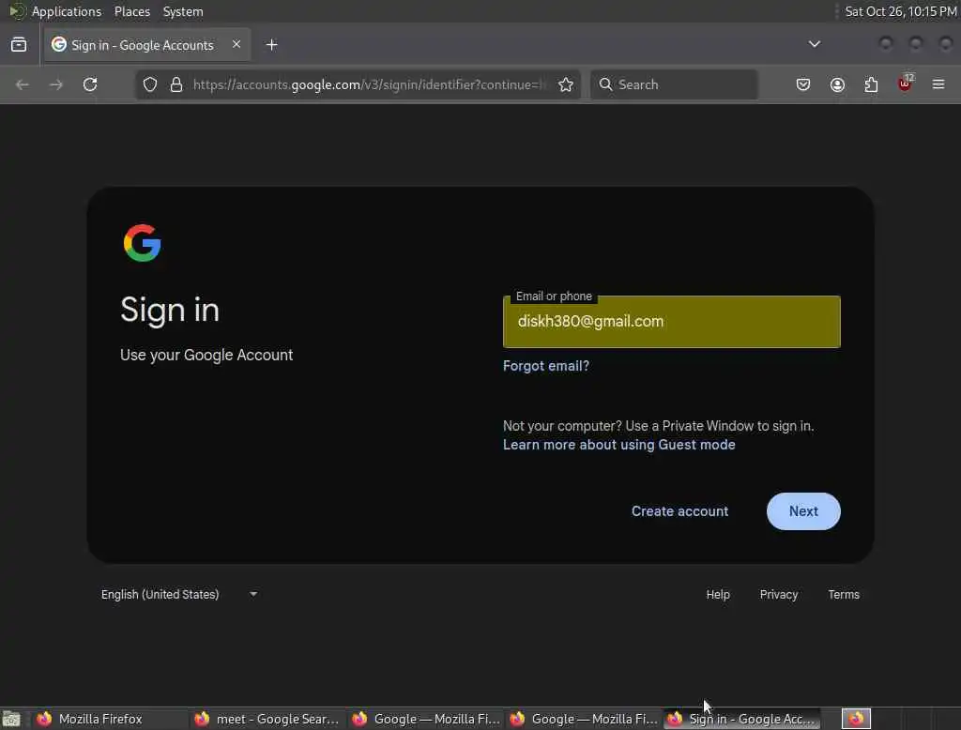The width and height of the screenshot is (961, 730).
Task: Expand the English (United States) language dropdown
Action: point(178,595)
